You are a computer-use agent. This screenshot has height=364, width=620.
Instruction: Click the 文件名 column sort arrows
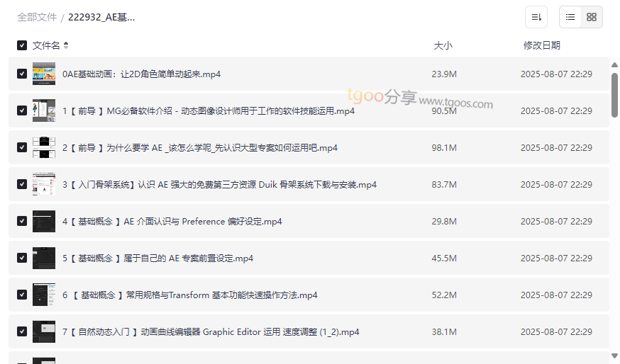pos(66,45)
